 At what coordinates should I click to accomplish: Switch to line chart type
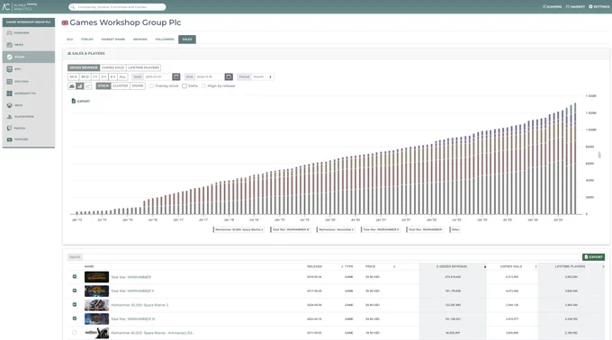point(88,85)
